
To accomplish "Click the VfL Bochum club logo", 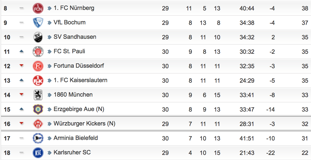I will pyautogui.click(x=38, y=22).
